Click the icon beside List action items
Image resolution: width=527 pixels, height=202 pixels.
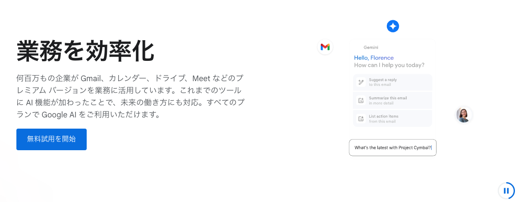tap(361, 119)
